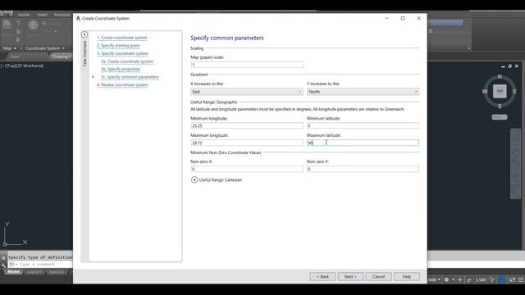
Task: Click N direction on ViewCube compass
Action: [x=500, y=77]
